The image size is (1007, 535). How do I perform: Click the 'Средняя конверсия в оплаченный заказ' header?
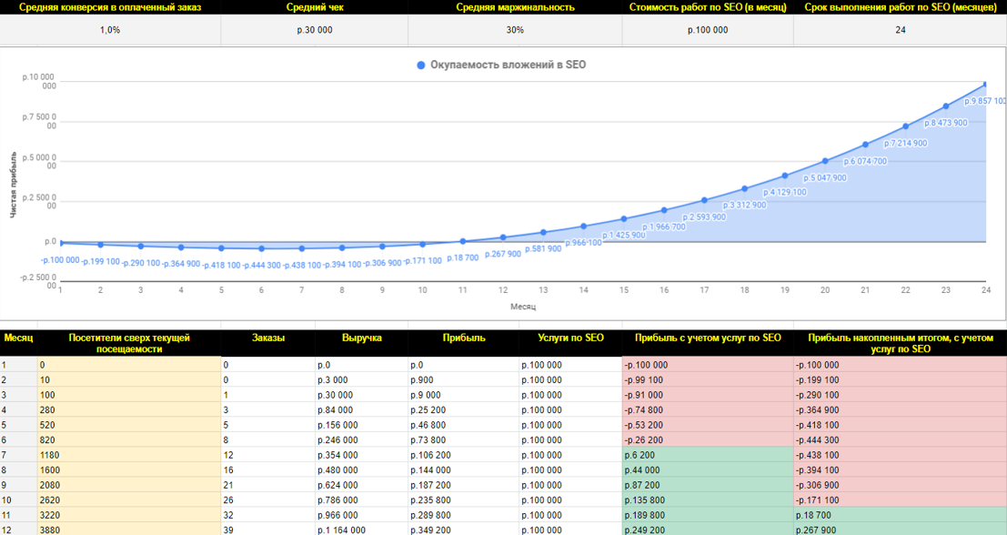click(110, 7)
